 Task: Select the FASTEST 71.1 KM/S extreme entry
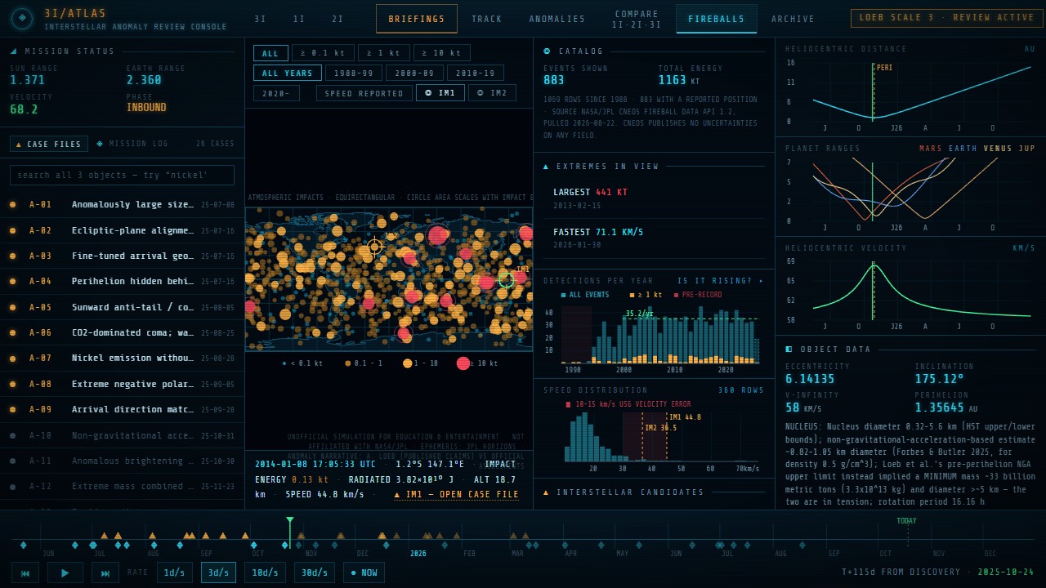tap(654, 238)
